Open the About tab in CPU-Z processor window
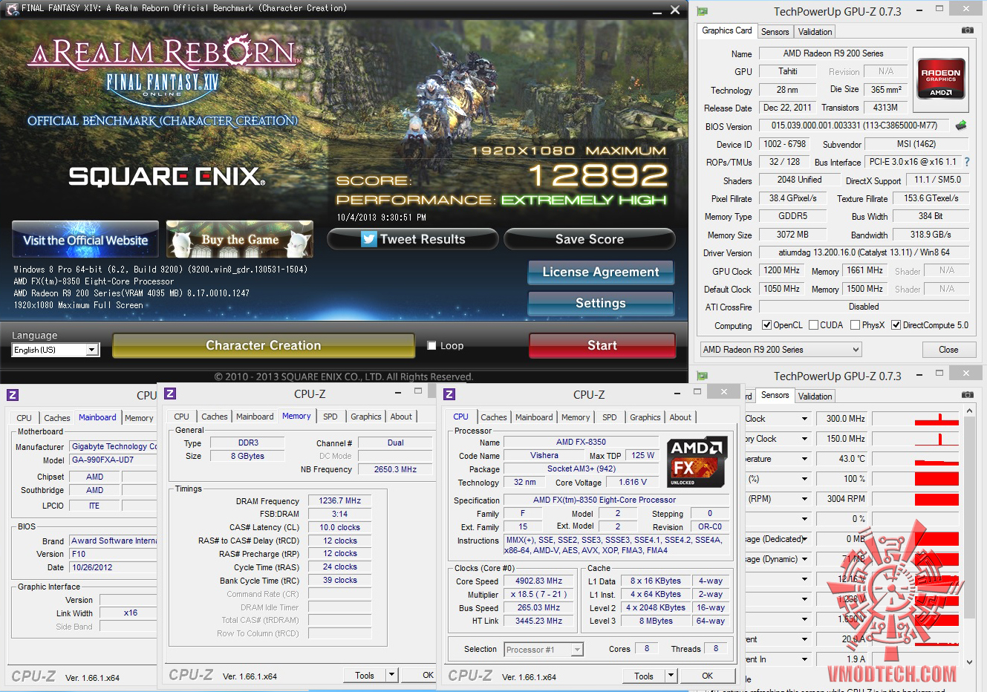987x692 pixels. [x=680, y=417]
